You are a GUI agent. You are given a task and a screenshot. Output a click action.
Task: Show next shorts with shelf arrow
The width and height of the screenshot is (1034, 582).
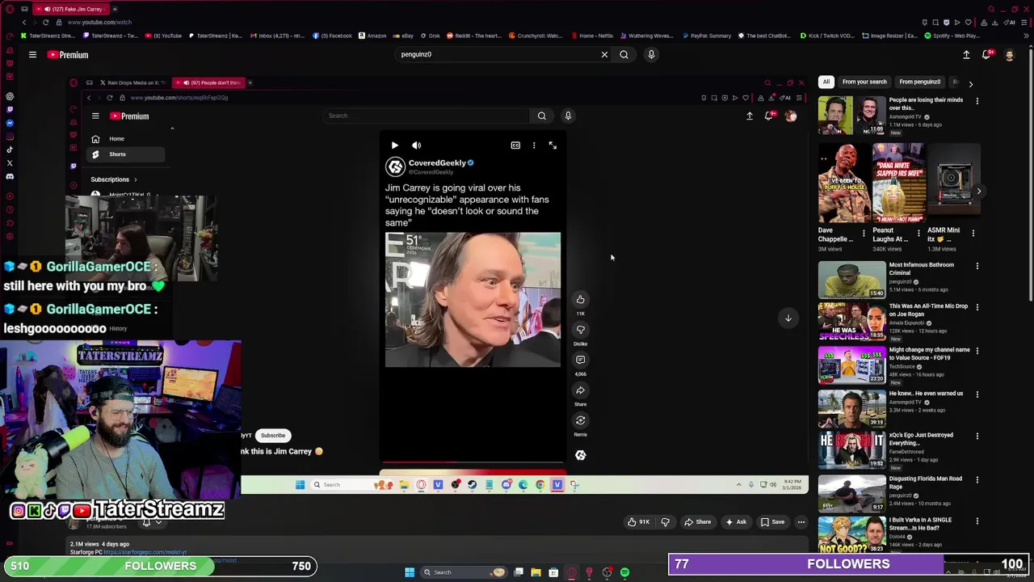click(x=978, y=192)
